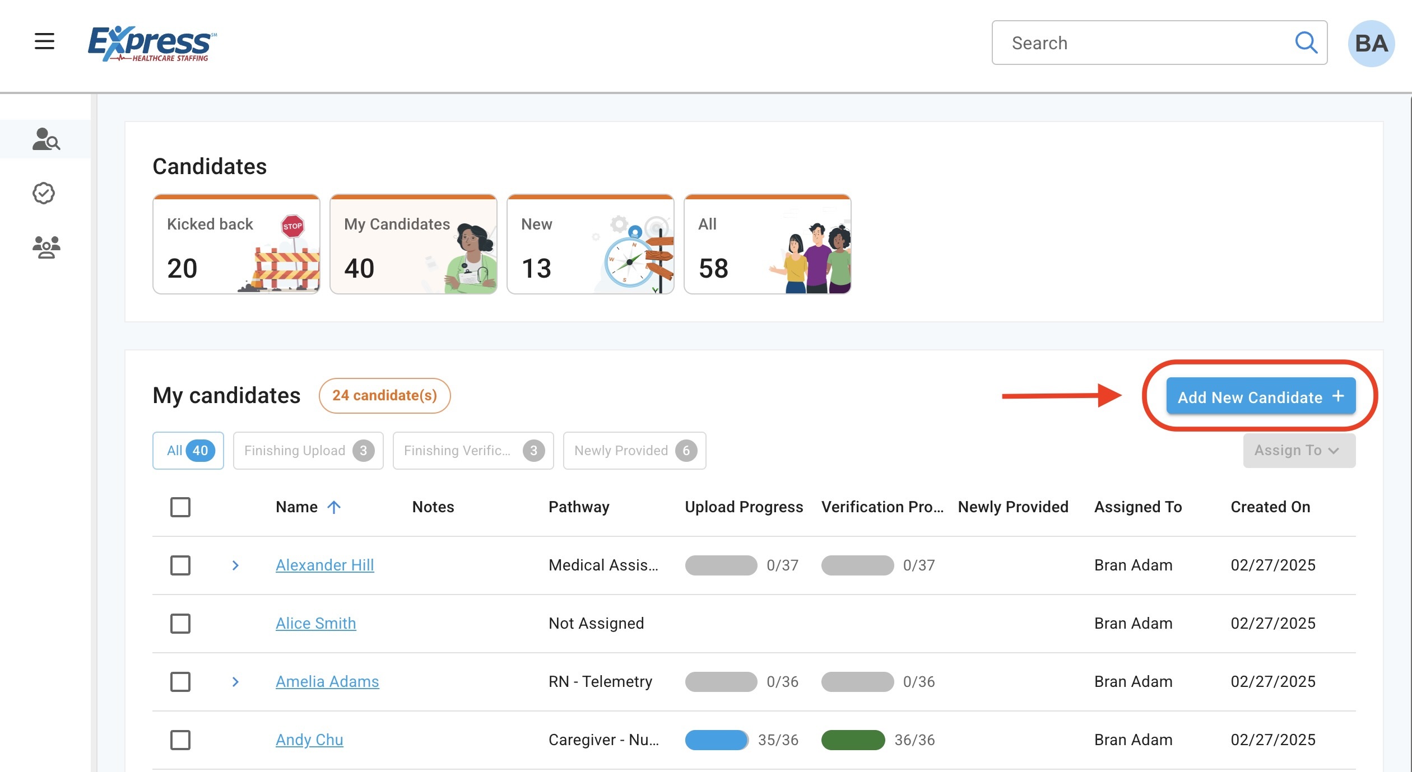Viewport: 1412px width, 772px height.
Task: Open the team group sidebar icon
Action: pyautogui.click(x=46, y=247)
